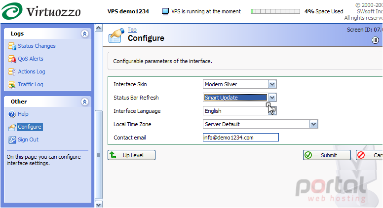The width and height of the screenshot is (383, 208).
Task: Click the Status Changes icon
Action: click(12, 46)
